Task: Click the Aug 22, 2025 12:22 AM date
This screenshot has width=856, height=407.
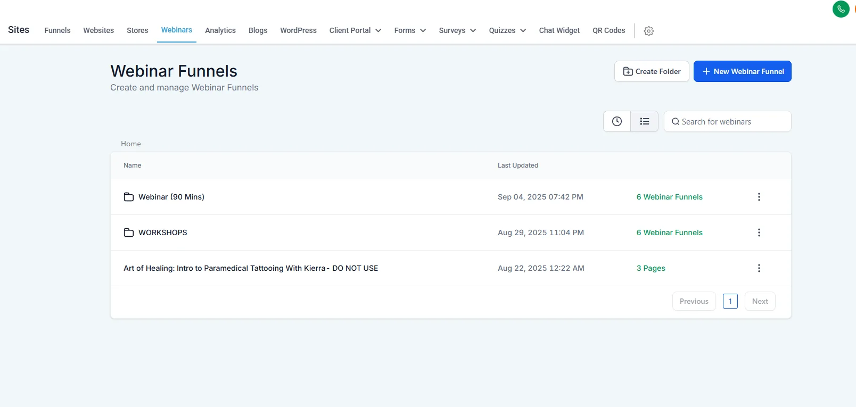Action: coord(541,268)
